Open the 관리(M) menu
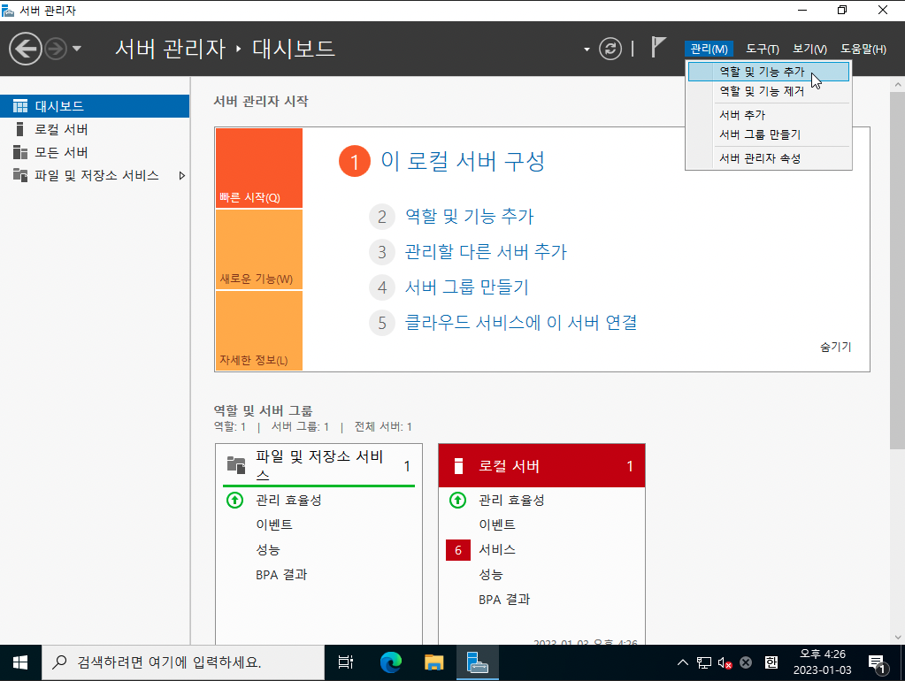 709,49
